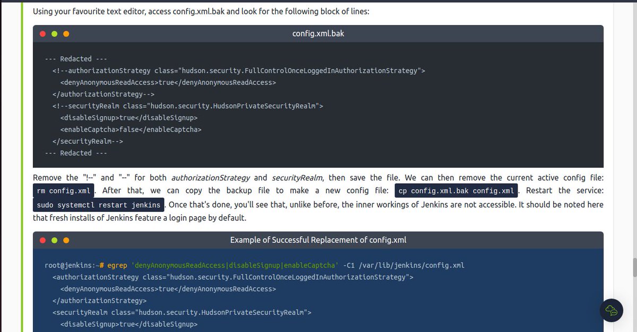Click the first '--- Redacted ---' line
This screenshot has height=332, width=637.
click(76, 59)
